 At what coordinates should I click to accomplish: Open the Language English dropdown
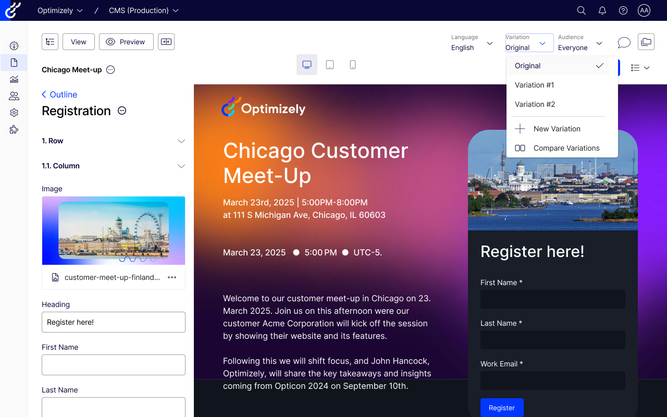472,43
